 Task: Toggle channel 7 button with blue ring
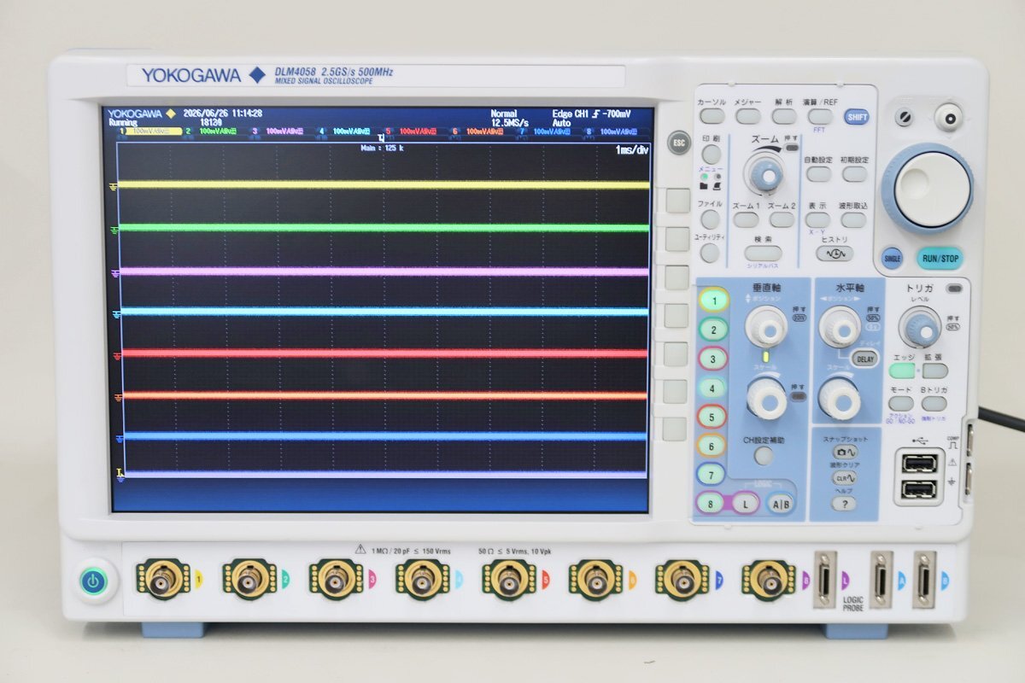click(711, 475)
